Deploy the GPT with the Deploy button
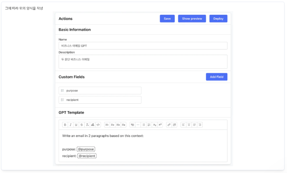Image resolution: width=287 pixels, height=173 pixels. pyautogui.click(x=218, y=19)
